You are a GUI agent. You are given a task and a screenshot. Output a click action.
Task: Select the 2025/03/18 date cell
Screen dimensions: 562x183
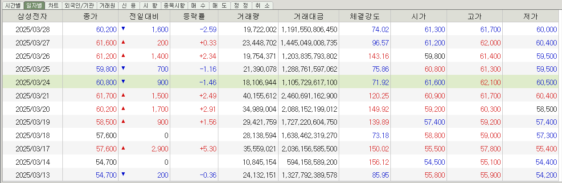click(32, 135)
